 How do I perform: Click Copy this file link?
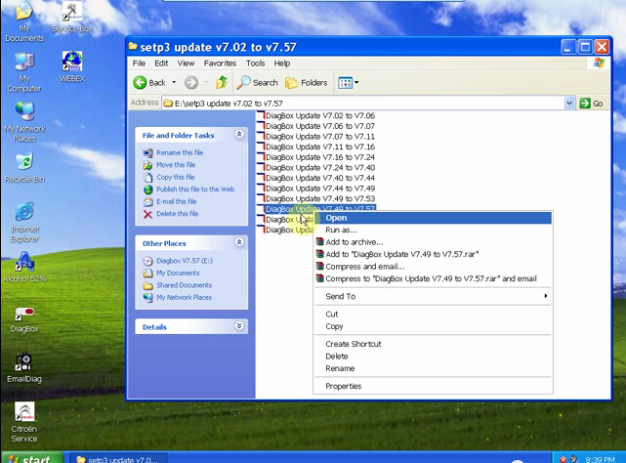(175, 177)
